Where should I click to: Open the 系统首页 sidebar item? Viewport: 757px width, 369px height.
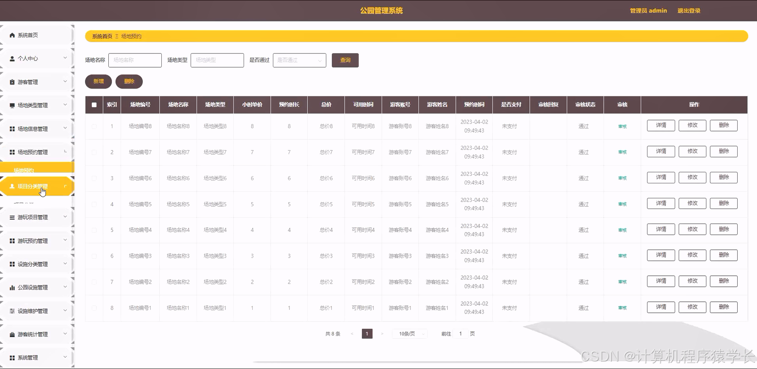pos(37,35)
